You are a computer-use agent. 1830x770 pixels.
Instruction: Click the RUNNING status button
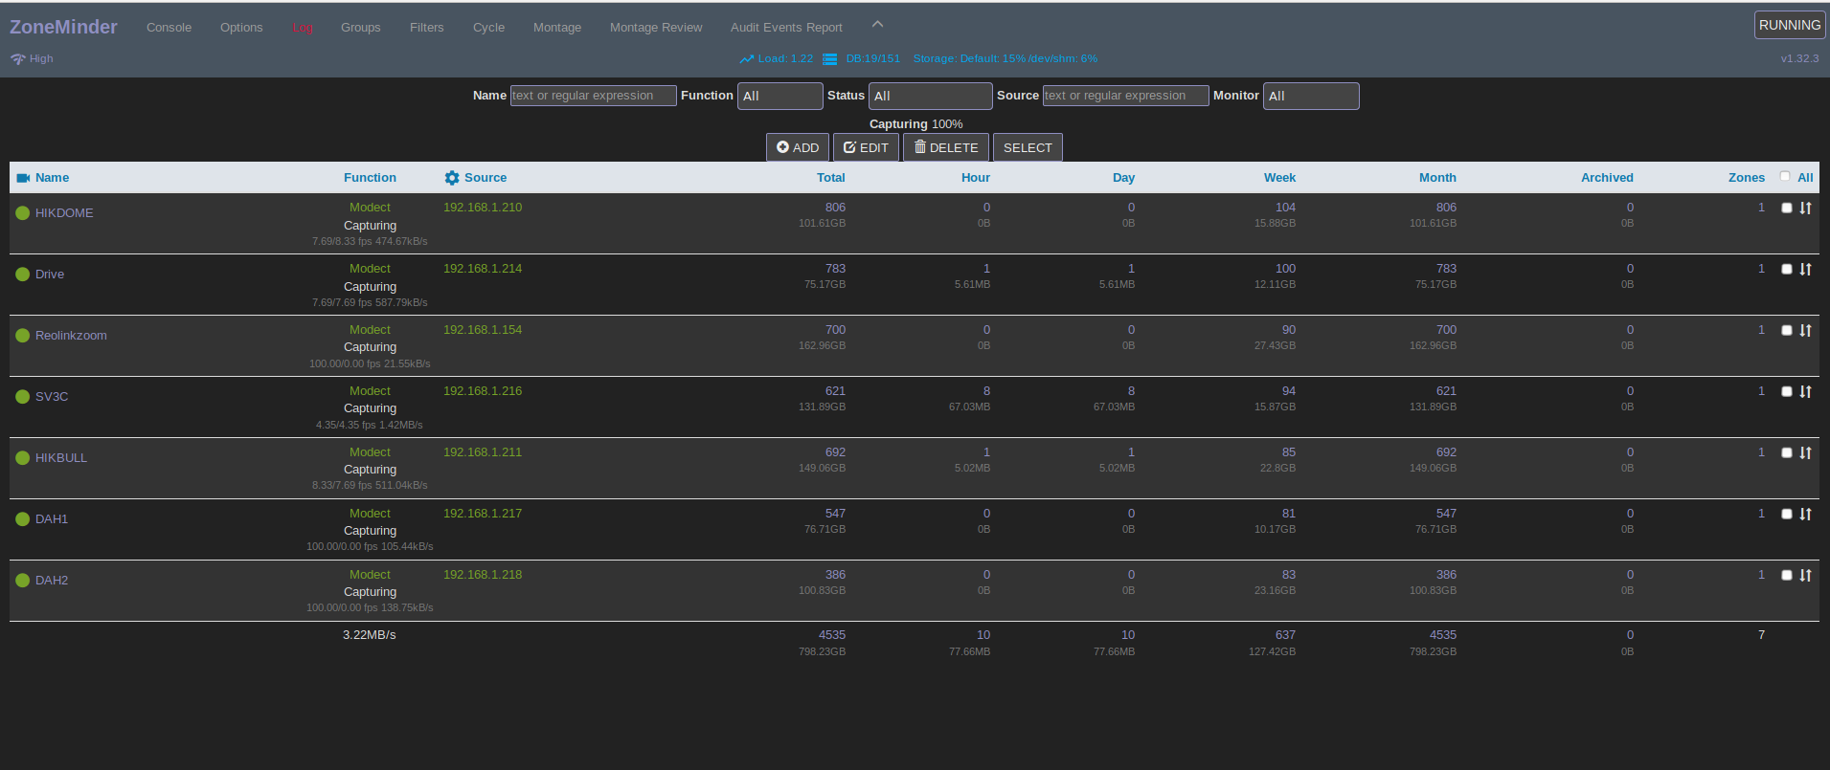[1790, 25]
